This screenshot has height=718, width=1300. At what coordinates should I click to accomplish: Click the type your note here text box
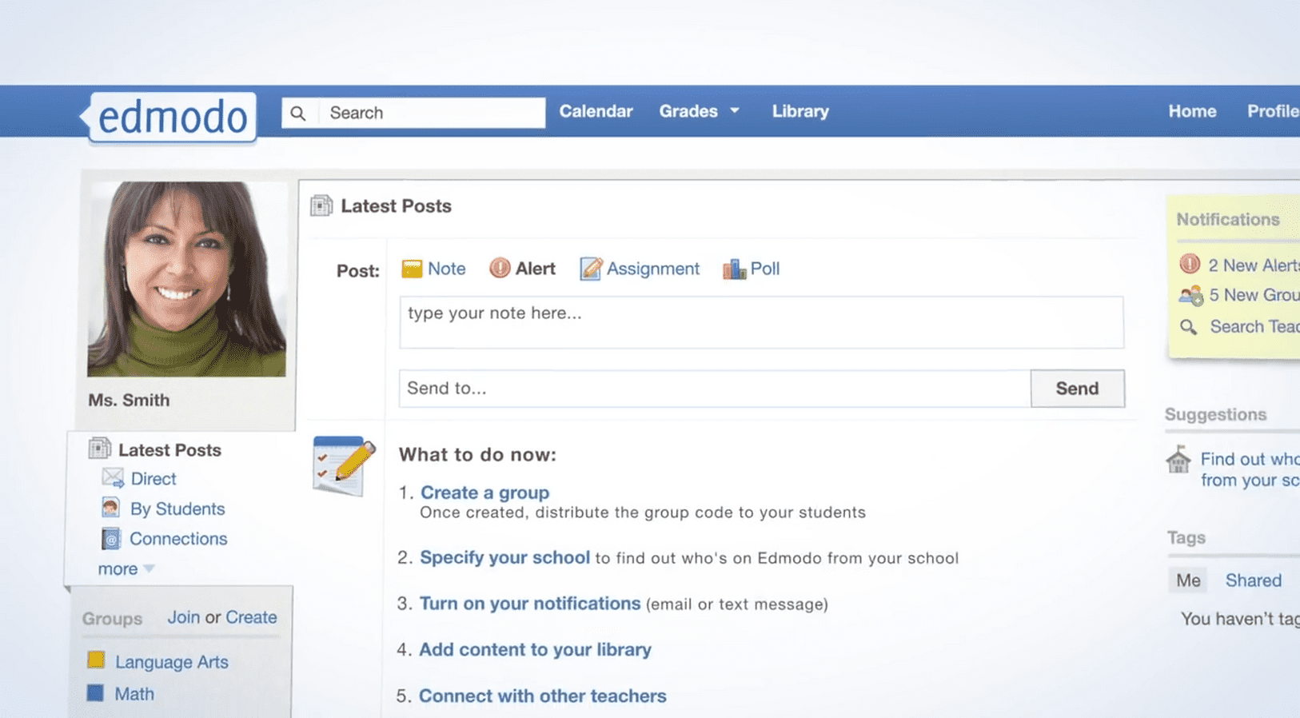click(761, 322)
